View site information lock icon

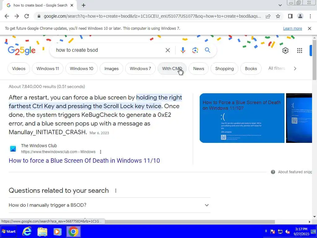pyautogui.click(x=39, y=16)
